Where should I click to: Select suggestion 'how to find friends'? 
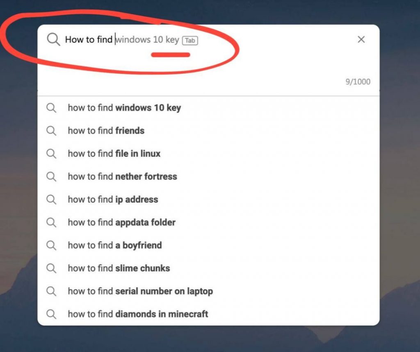208,131
